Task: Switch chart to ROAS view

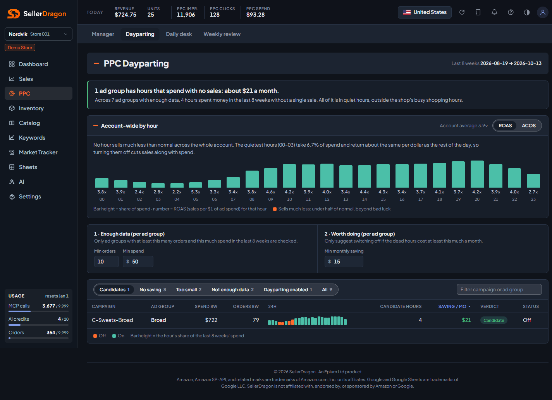Action: (505, 126)
